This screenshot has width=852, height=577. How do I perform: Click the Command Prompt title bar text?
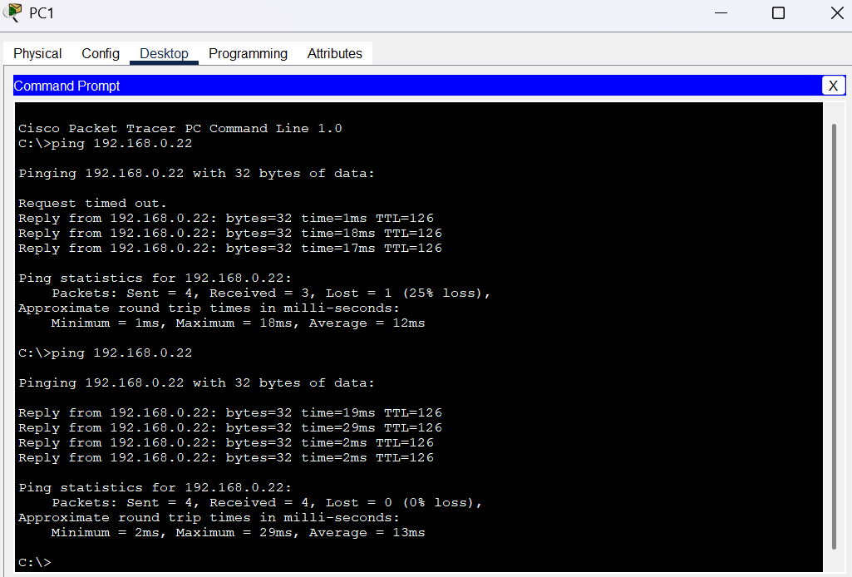tap(66, 86)
